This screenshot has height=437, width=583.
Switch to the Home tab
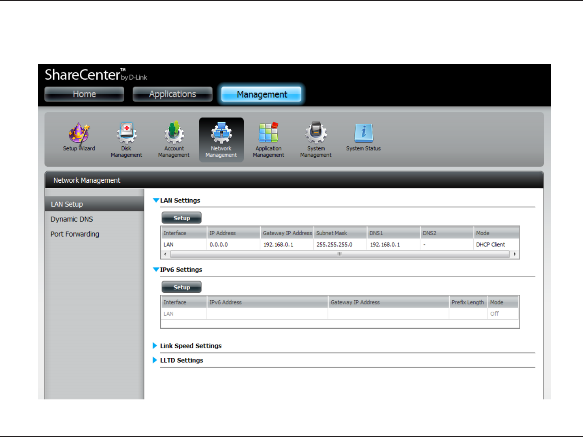(x=84, y=94)
